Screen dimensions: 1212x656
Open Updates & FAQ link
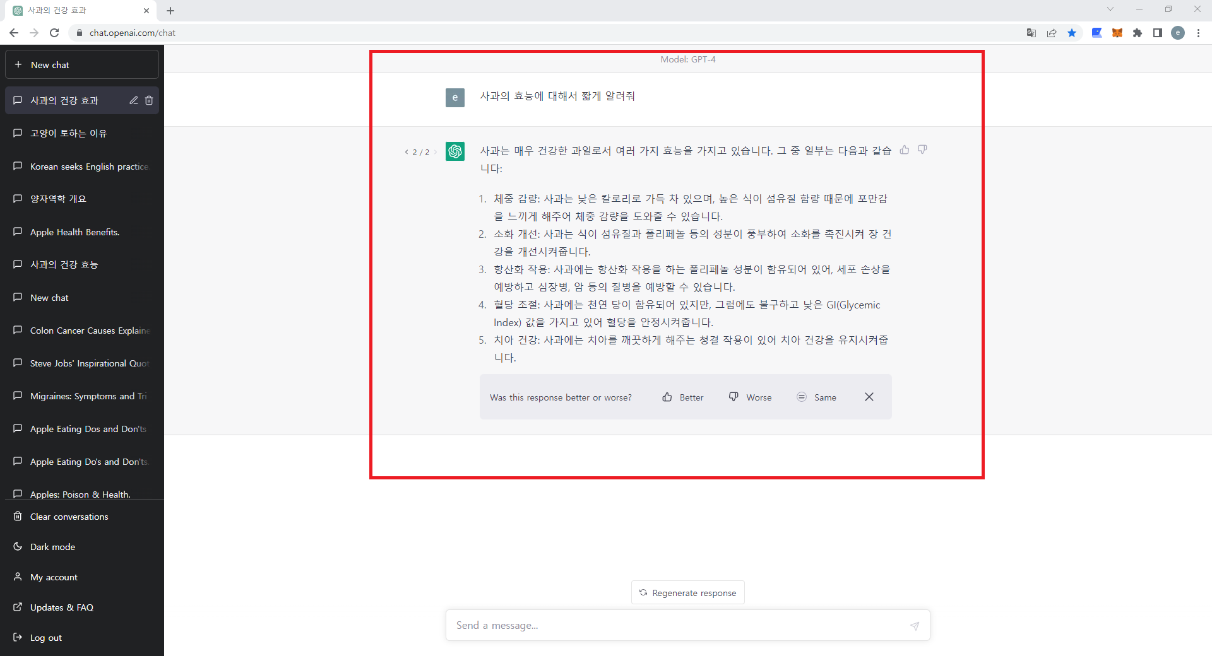tap(82, 607)
